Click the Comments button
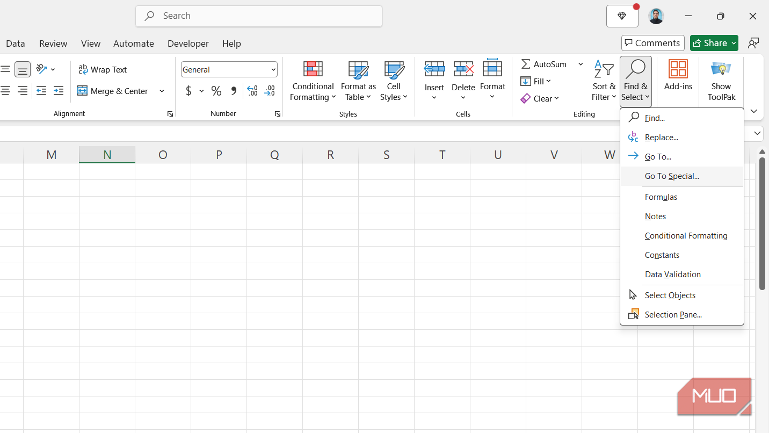The height and width of the screenshot is (433, 769). (652, 43)
